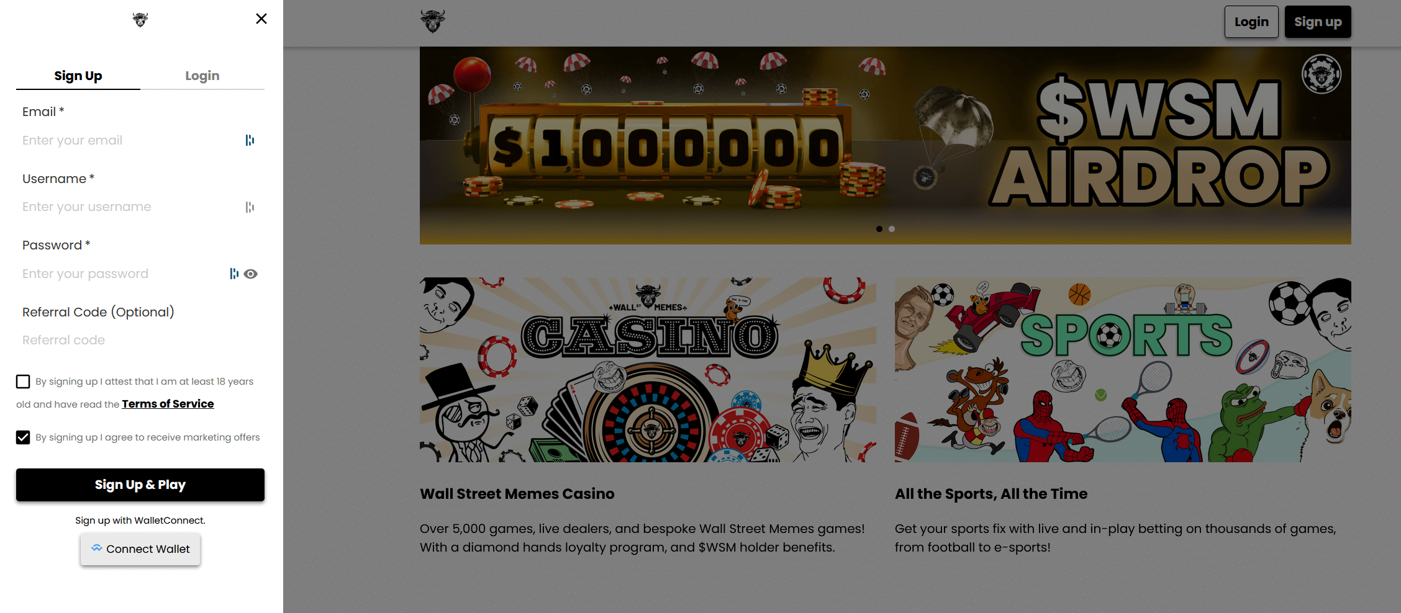
Task: Open the Terms of Service link
Action: click(x=168, y=404)
